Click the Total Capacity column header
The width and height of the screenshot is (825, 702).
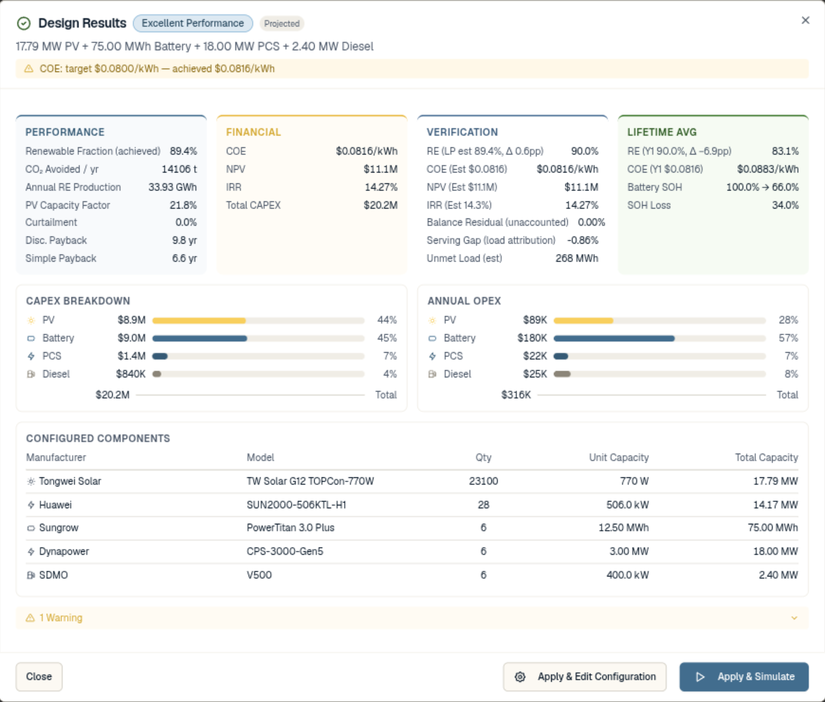pos(766,457)
